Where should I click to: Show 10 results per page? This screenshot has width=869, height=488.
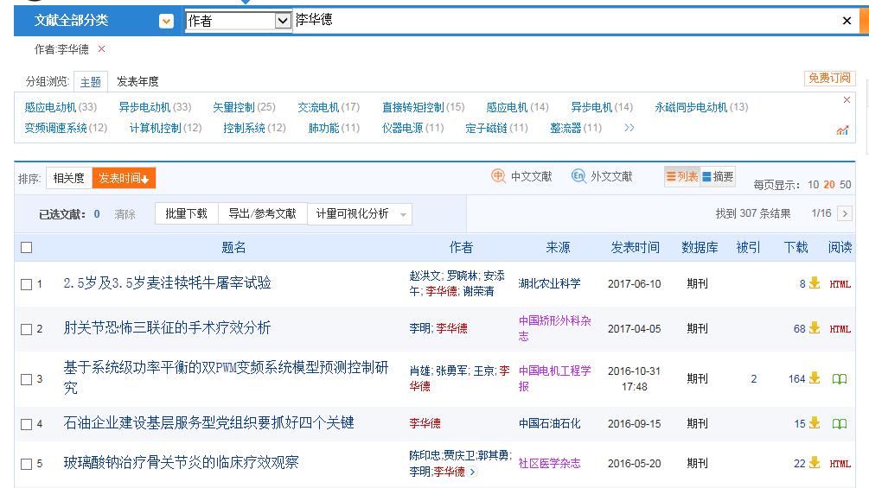pyautogui.click(x=813, y=185)
